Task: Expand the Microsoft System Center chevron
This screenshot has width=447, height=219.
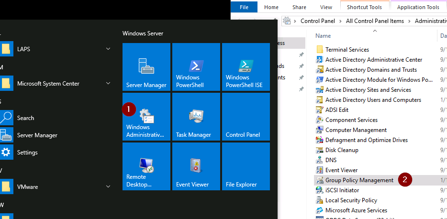Action: (108, 84)
